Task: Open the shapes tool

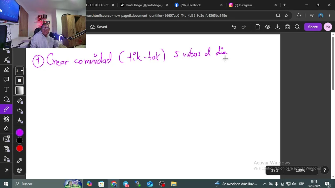Action: (x=6, y=119)
